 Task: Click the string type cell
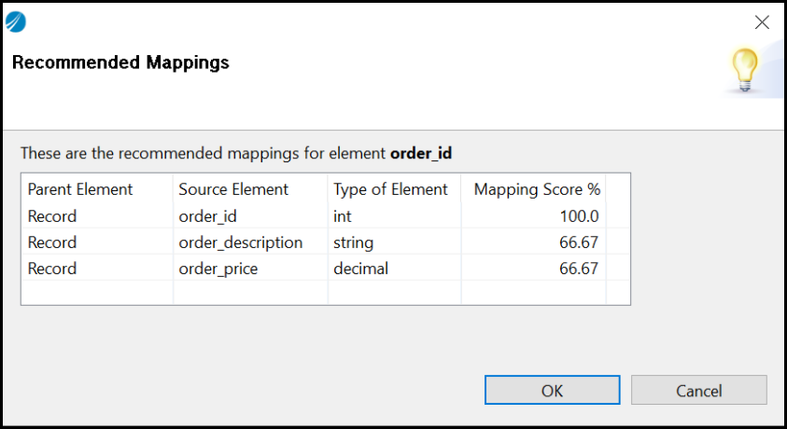[353, 242]
